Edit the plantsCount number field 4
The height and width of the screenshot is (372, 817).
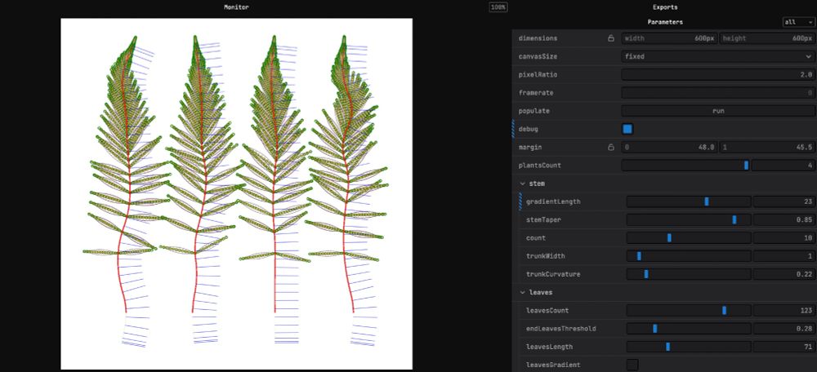coord(784,166)
